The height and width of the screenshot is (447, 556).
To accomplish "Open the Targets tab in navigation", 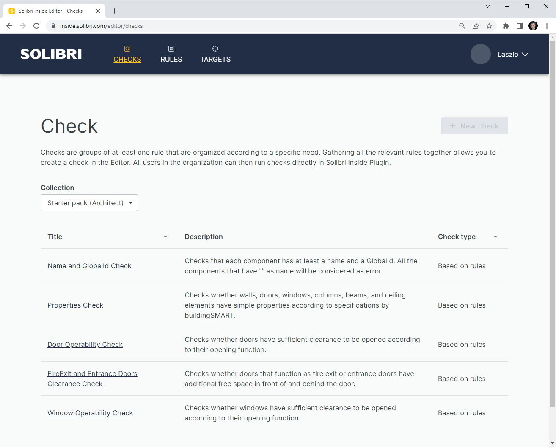I will tap(215, 54).
